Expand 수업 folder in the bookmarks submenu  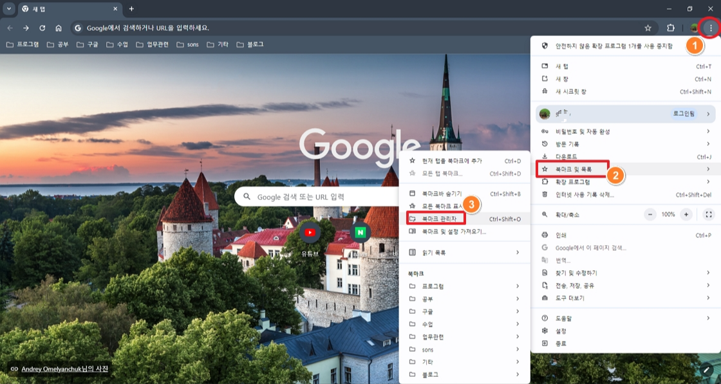click(x=464, y=324)
